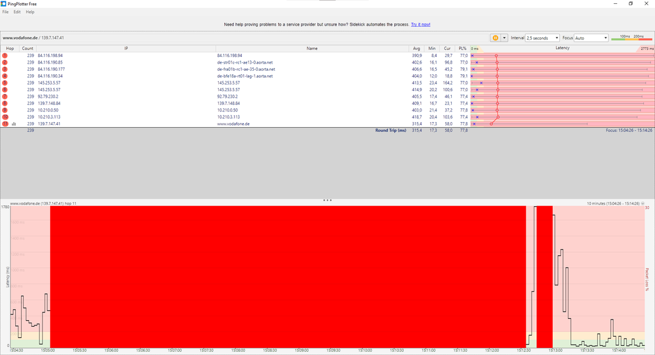Click the 15:13:00 time label on timeline axis
The width and height of the screenshot is (655, 355).
point(555,350)
